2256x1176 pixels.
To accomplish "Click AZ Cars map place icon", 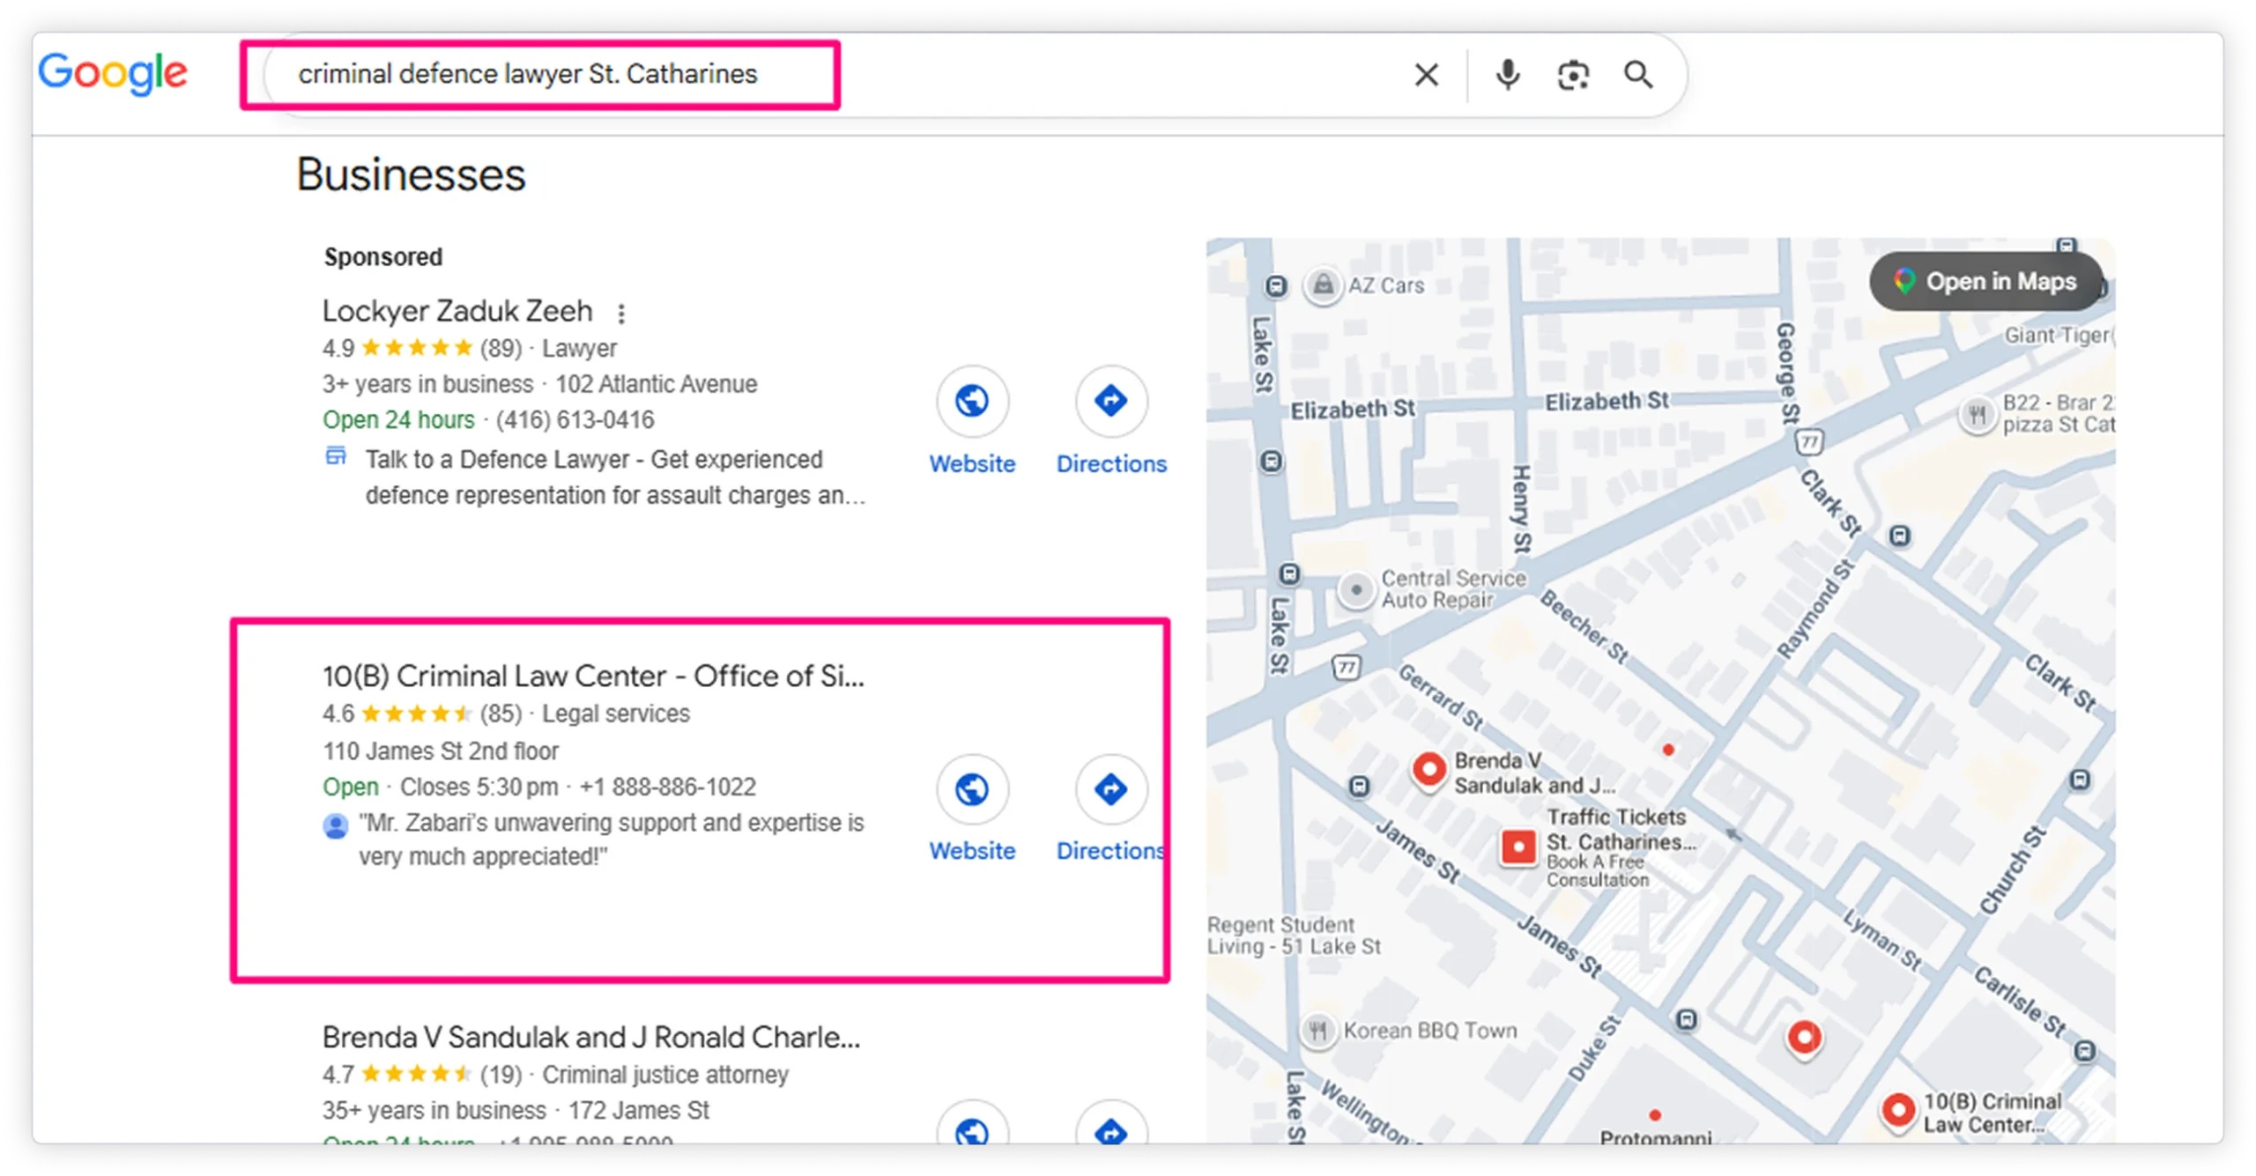I will [x=1323, y=285].
